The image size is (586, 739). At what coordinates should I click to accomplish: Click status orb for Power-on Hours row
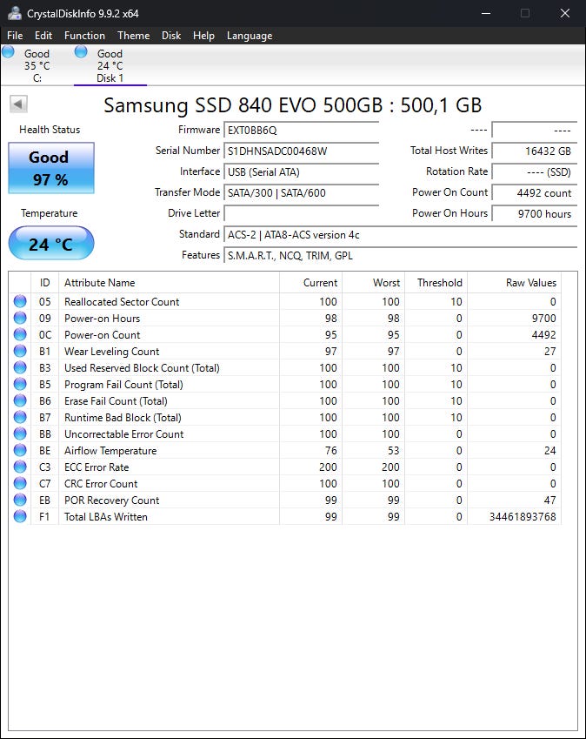coord(20,318)
